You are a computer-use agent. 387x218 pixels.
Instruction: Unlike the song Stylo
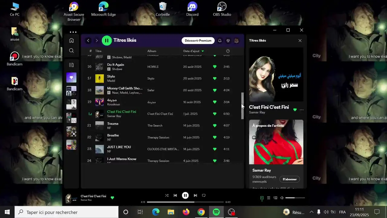coord(215,78)
